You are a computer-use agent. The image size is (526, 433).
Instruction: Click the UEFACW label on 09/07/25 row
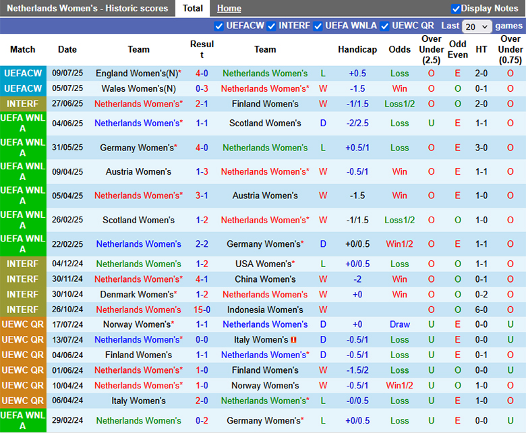click(x=23, y=74)
